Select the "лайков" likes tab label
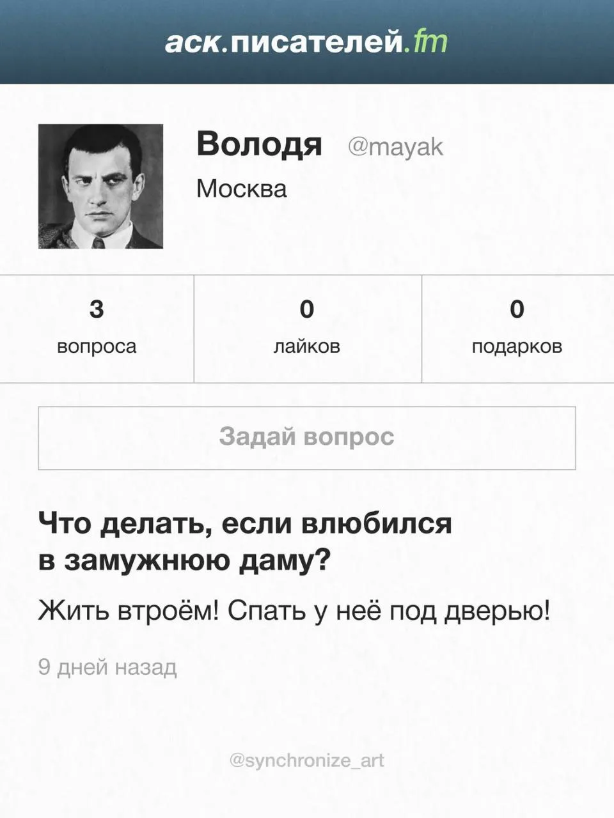This screenshot has height=818, width=614. point(307,346)
